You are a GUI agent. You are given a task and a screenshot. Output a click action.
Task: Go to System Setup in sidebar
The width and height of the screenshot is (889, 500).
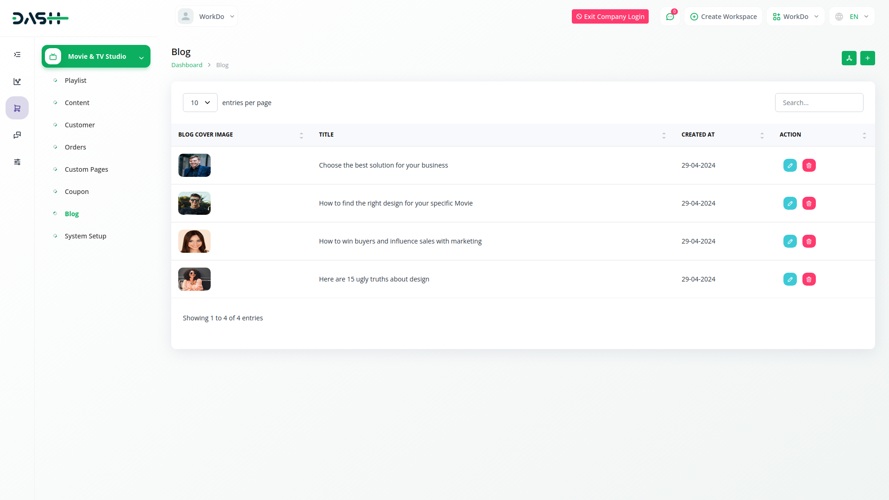click(x=85, y=236)
